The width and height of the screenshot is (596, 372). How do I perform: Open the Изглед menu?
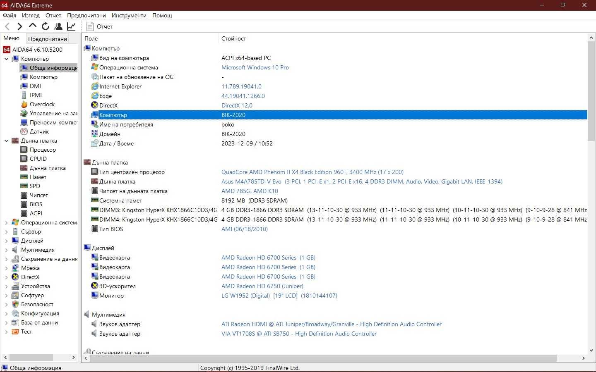point(31,15)
